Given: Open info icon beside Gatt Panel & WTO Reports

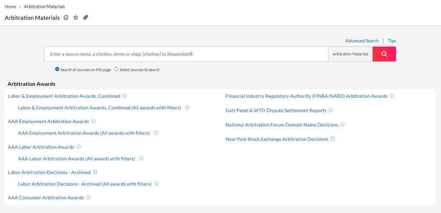Looking at the screenshot, I should coord(331,110).
